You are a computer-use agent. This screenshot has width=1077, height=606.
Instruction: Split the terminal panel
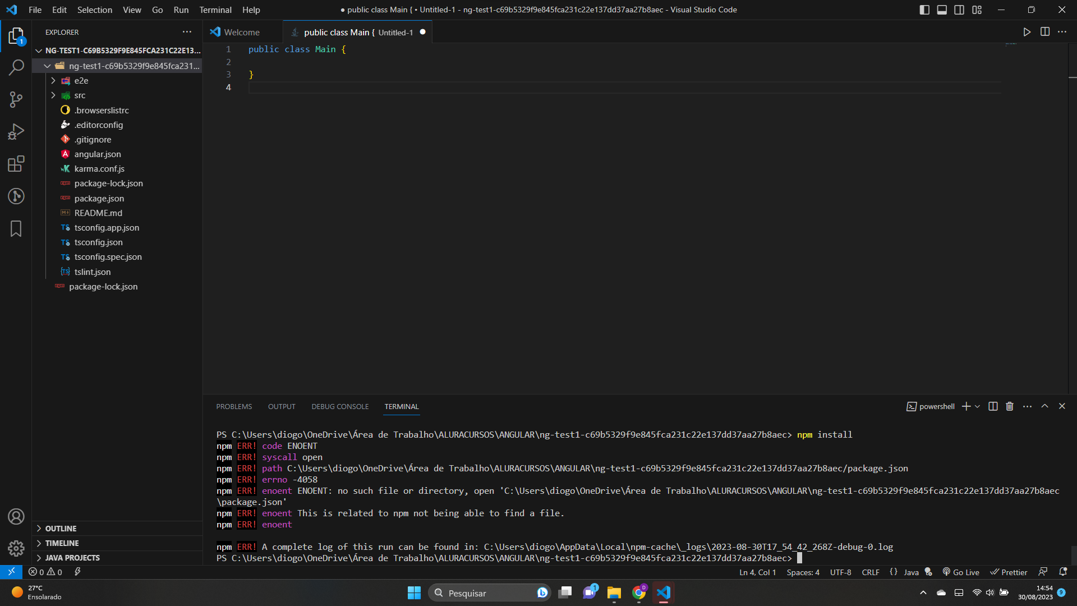coord(993,406)
